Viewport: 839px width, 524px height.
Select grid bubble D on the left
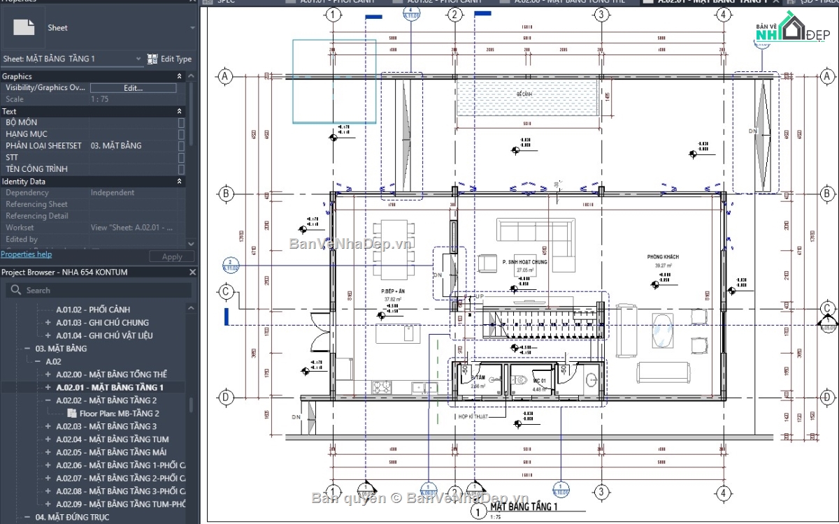pos(225,398)
